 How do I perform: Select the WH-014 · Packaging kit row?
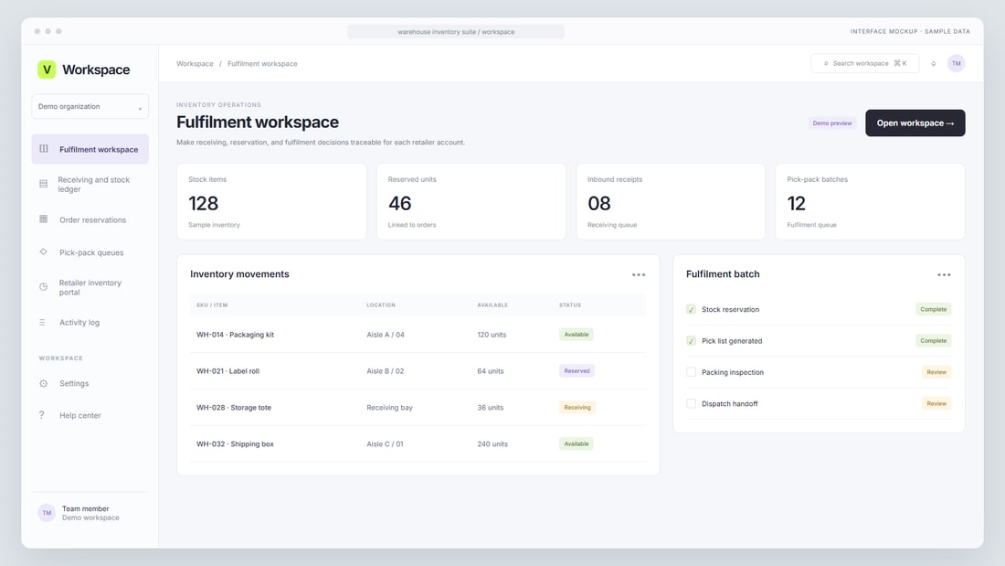click(418, 335)
